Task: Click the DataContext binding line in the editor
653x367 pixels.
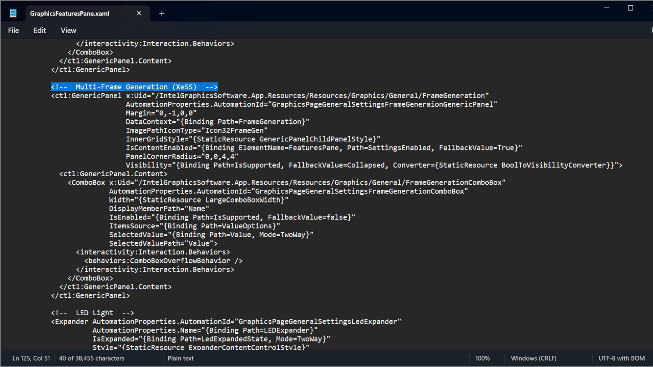Action: click(x=218, y=121)
